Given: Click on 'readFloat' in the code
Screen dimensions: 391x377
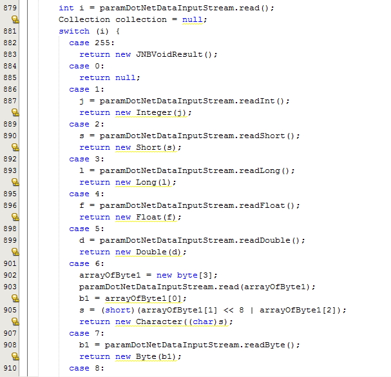Looking at the screenshot, I should tap(262, 205).
